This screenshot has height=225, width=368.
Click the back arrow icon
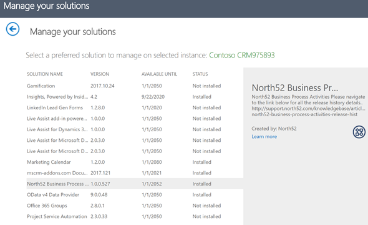point(12,29)
